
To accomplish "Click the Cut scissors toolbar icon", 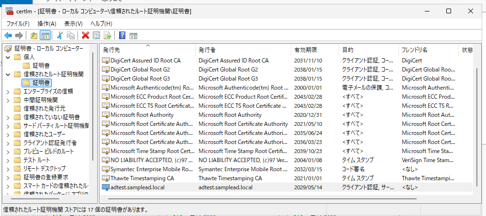I will (x=60, y=36).
